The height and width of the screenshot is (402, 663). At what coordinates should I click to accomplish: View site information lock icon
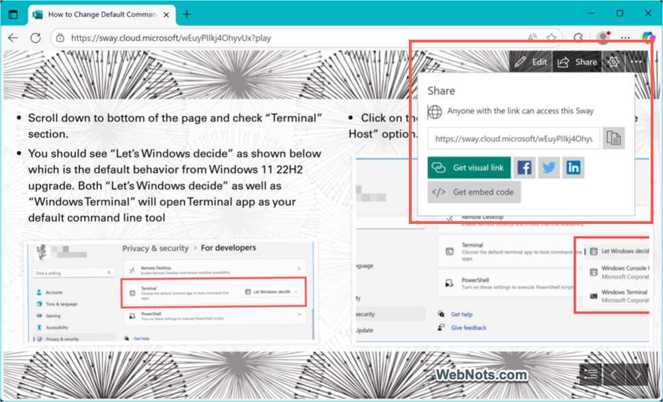pos(60,38)
